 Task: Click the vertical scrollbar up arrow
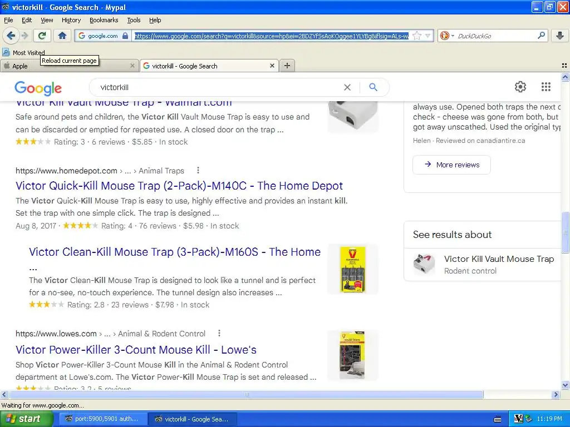point(565,77)
